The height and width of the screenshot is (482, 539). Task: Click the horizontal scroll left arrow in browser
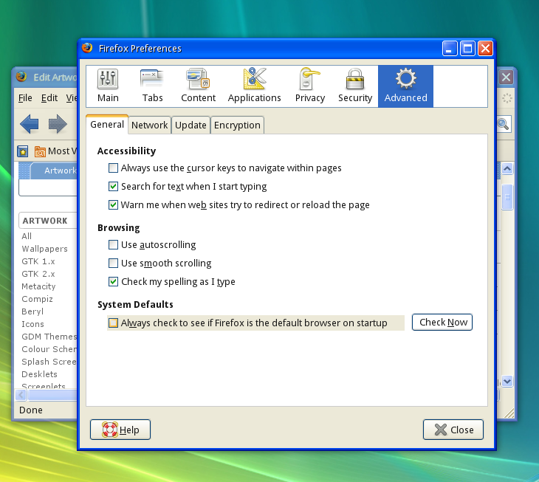click(x=21, y=395)
